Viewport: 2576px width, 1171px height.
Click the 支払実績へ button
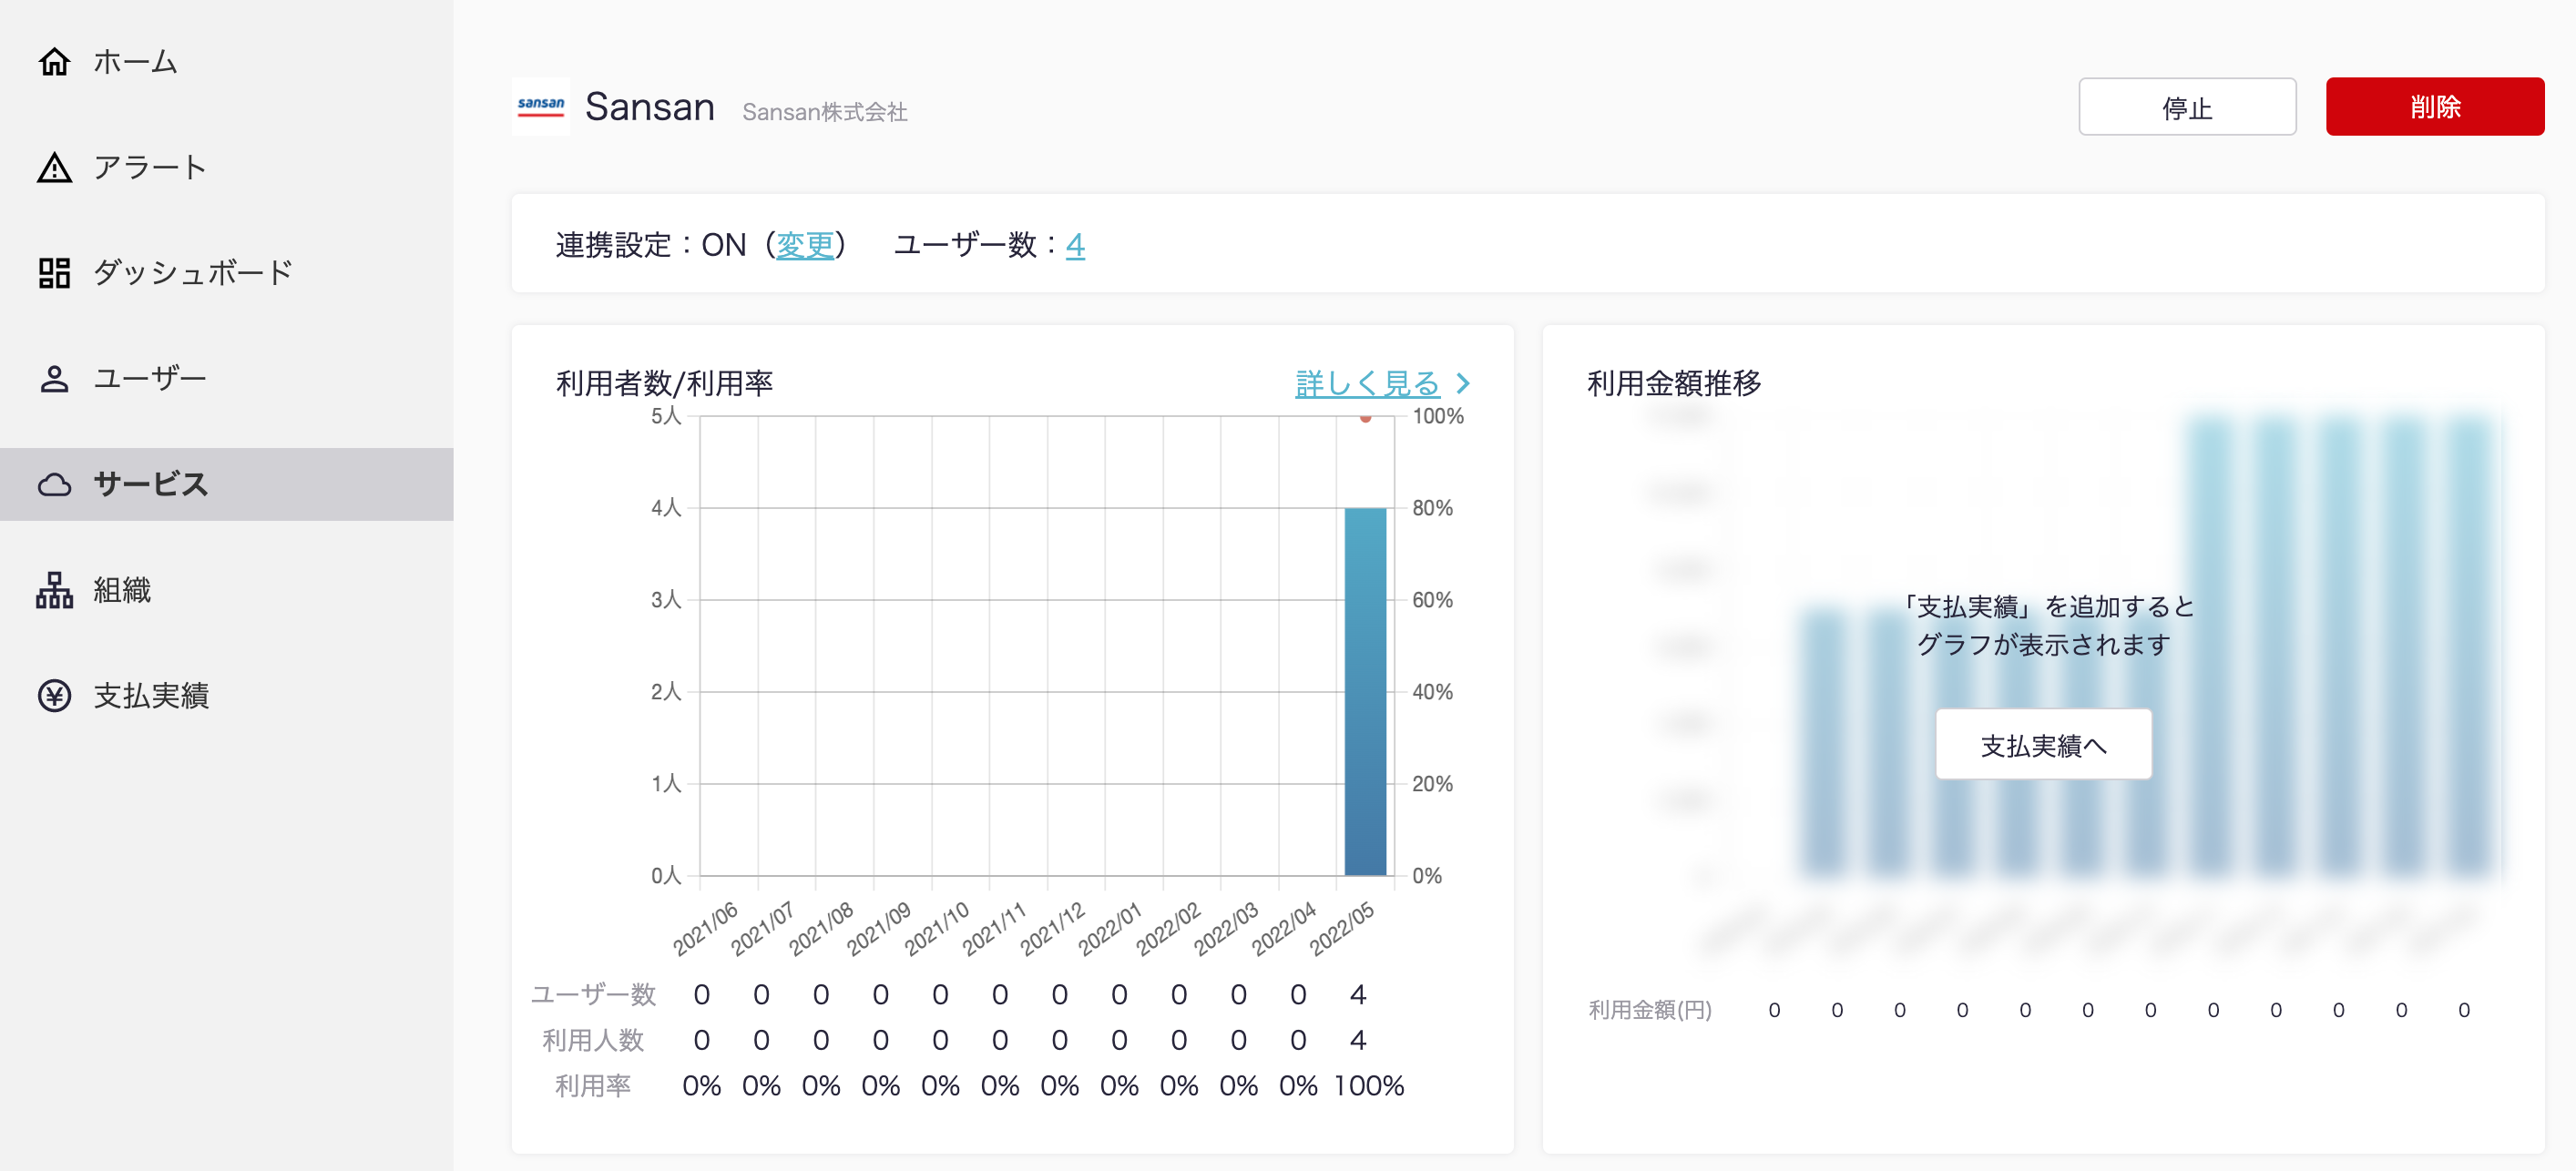click(2042, 745)
